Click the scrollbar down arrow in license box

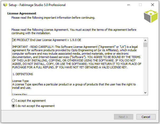coord(145,92)
